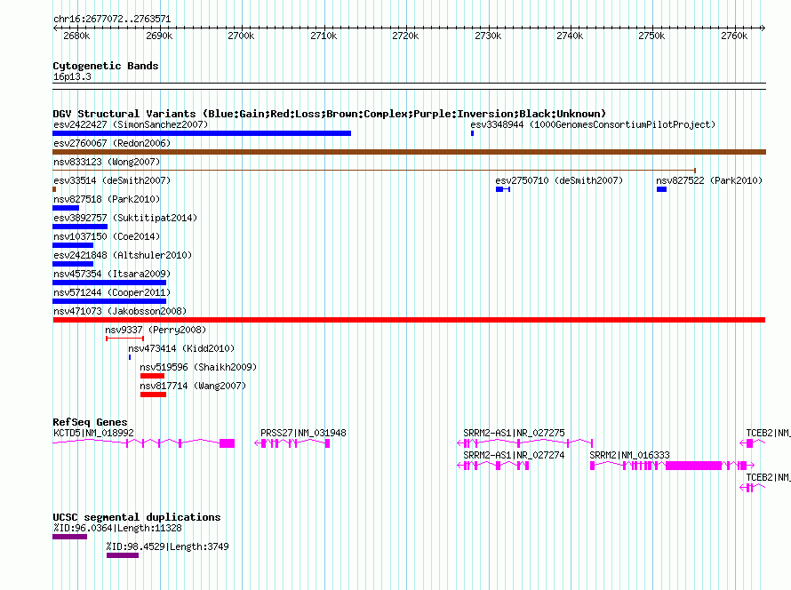Select the purple 98.4529 duplication bar
Screen dimensions: 791x590
pos(123,555)
